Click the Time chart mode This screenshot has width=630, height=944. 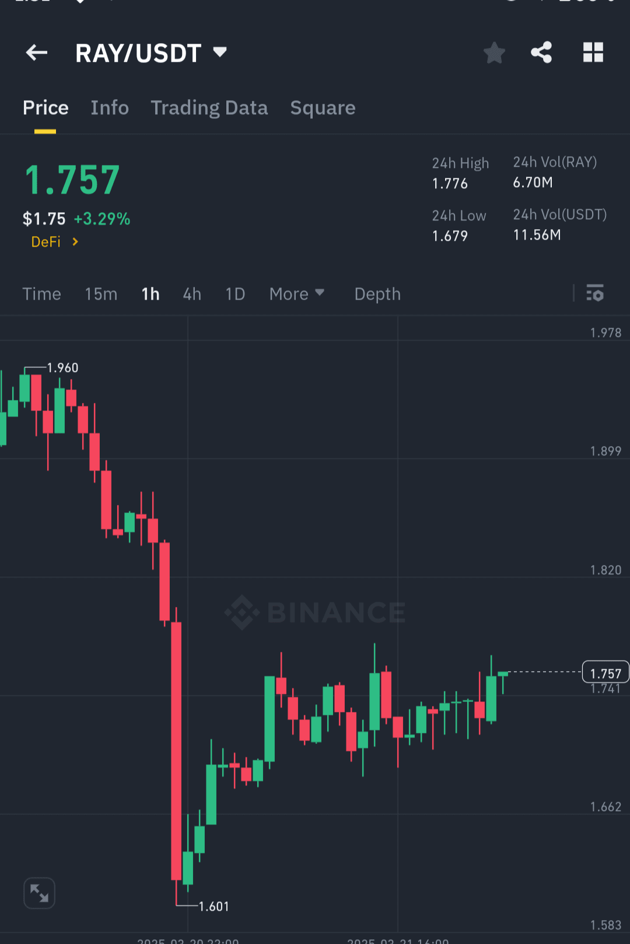coord(41,294)
